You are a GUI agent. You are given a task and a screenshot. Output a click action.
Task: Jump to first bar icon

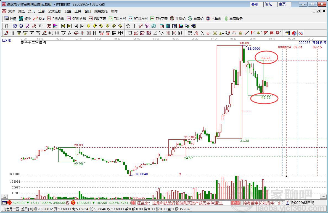coord(63,26)
